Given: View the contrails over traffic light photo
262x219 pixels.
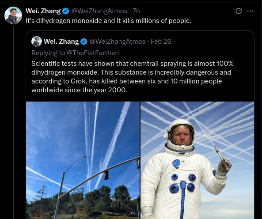Looking at the screenshot, I should point(83,160).
